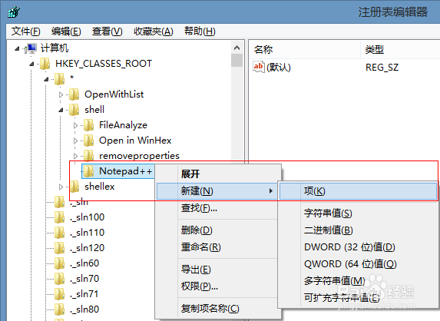Choose 复制项名称(C) in the context menu
The image size is (440, 321).
point(218,309)
